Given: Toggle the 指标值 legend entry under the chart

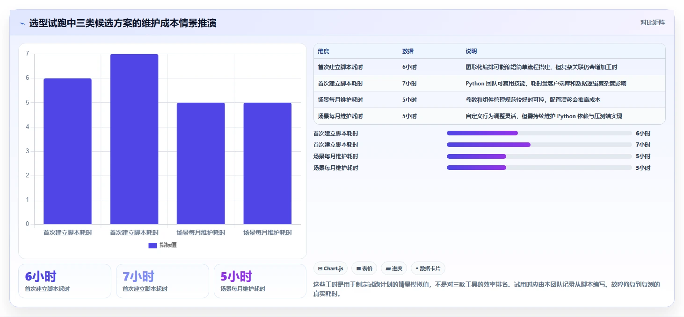Looking at the screenshot, I should [x=162, y=245].
